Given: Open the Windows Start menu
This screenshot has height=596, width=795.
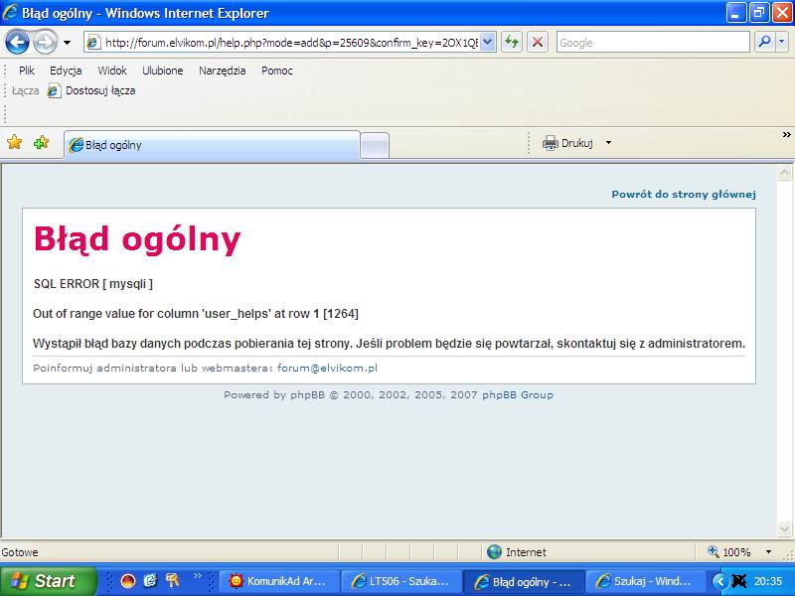Looking at the screenshot, I should [47, 581].
